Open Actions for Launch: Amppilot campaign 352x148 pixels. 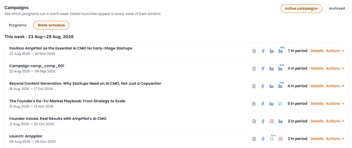pos(335,139)
